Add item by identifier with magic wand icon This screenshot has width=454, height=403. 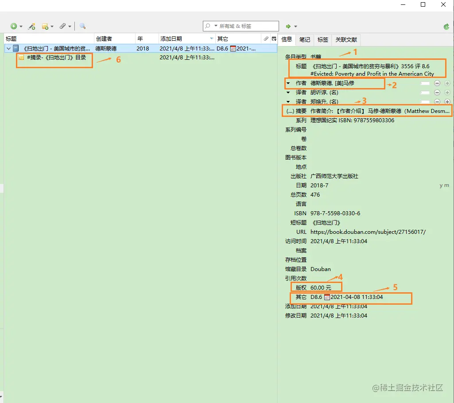[x=31, y=26]
